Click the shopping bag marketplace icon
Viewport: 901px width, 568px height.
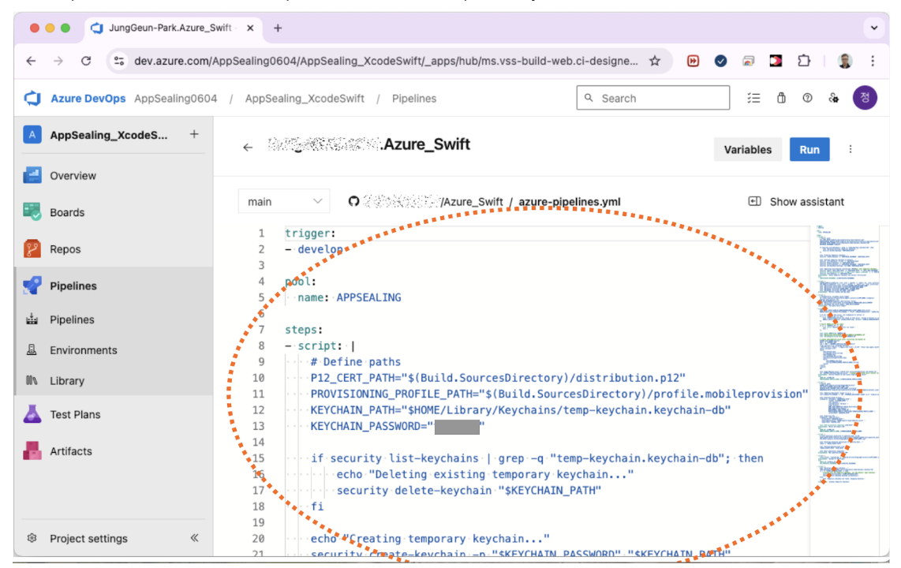tap(781, 99)
